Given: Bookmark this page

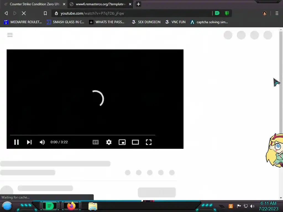Looking at the screenshot, I should (x=45, y=13).
